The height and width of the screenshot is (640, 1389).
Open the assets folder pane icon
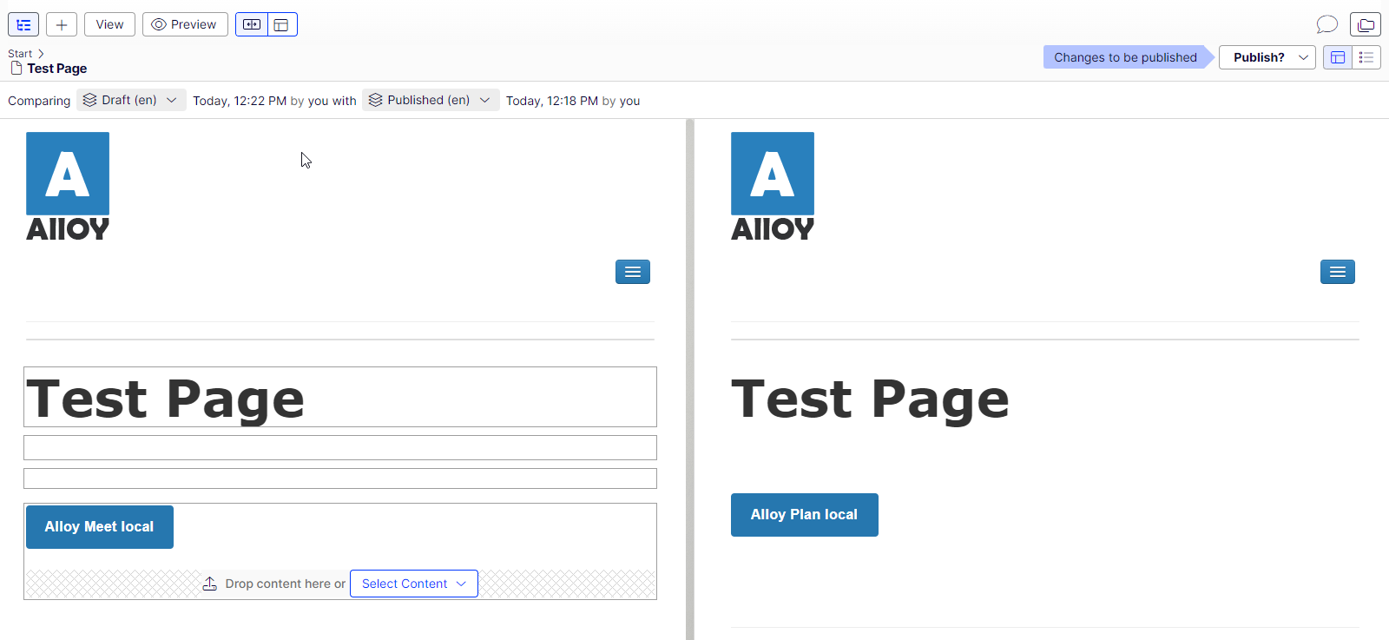[1366, 24]
